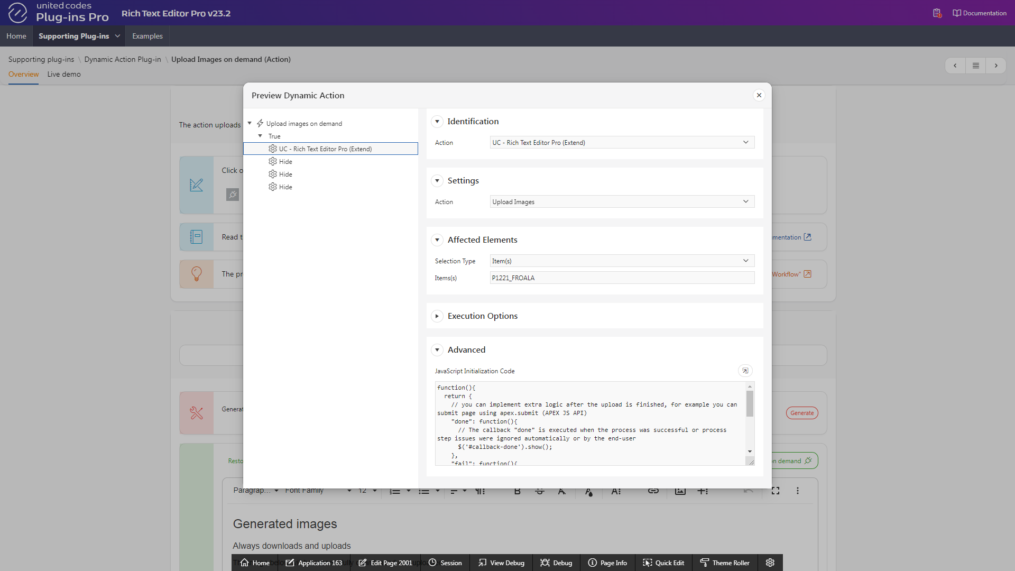The height and width of the screenshot is (571, 1015).
Task: Click the textarea resize grip handle
Action: (751, 462)
